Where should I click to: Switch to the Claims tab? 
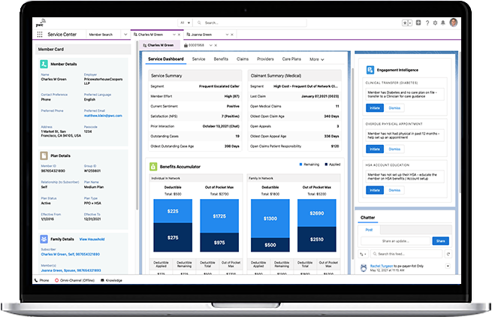click(243, 59)
